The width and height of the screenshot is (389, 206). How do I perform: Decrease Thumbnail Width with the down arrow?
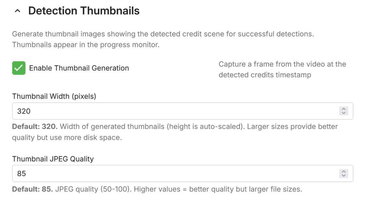coord(343,113)
